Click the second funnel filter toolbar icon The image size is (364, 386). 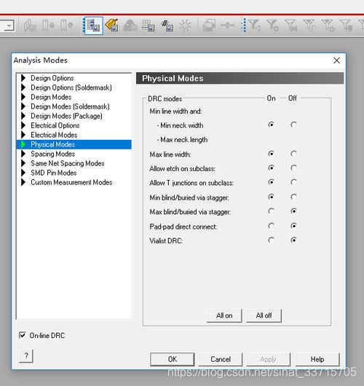pos(272,25)
